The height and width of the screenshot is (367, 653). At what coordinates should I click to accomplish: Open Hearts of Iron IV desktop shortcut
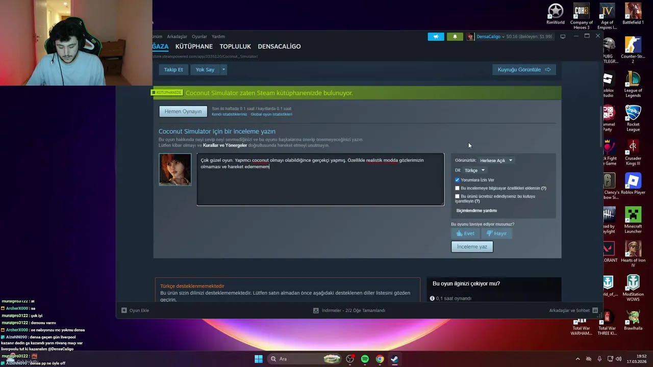pos(633,254)
